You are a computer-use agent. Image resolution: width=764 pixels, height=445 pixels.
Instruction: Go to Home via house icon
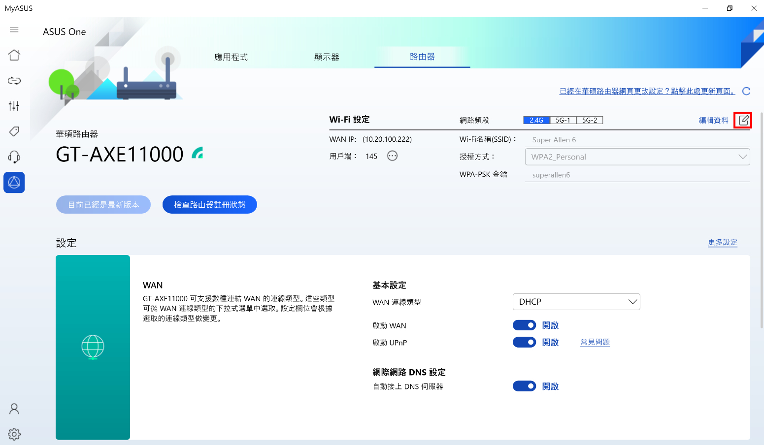point(14,55)
